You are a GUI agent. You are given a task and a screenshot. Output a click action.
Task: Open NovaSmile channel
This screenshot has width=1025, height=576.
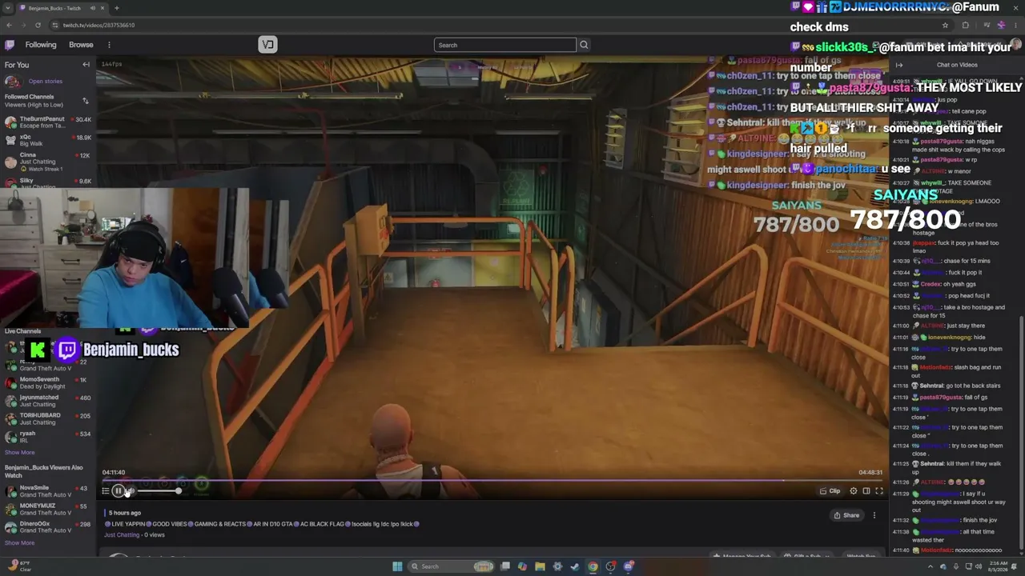pyautogui.click(x=48, y=490)
